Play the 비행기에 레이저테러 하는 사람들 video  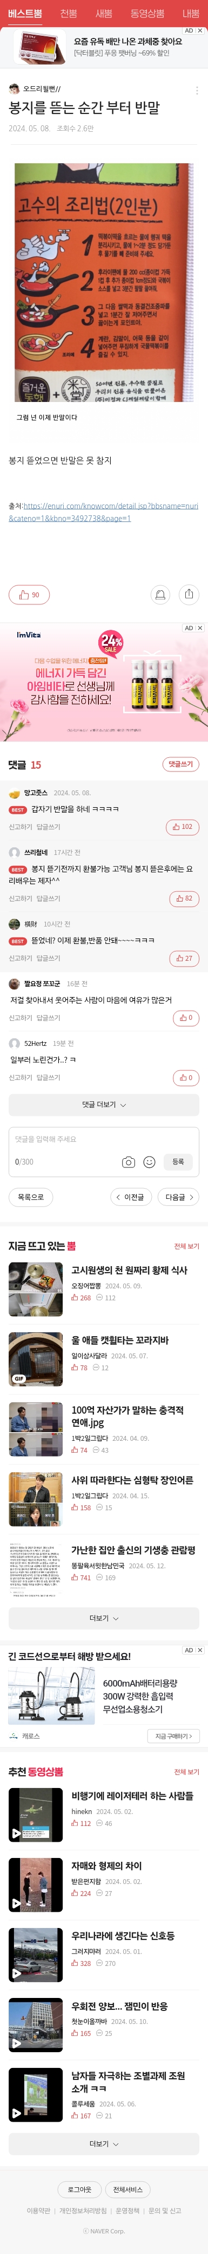36,1814
